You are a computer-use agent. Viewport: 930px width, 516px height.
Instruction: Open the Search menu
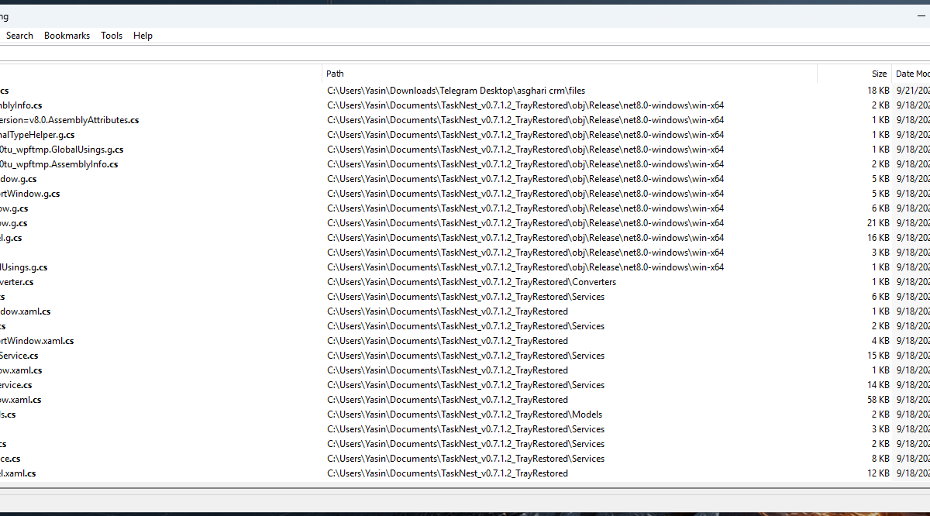click(x=19, y=36)
